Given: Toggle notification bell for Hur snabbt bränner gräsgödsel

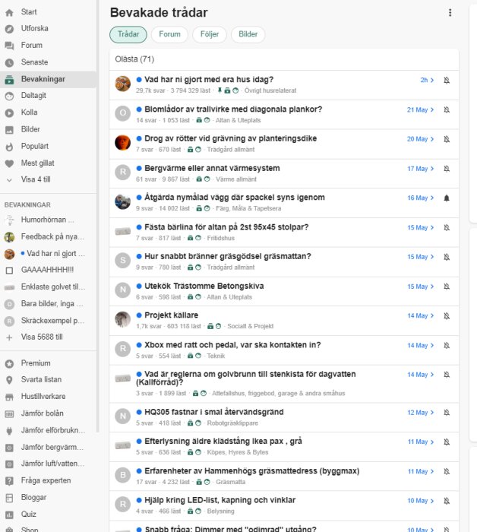Looking at the screenshot, I should pos(447,257).
